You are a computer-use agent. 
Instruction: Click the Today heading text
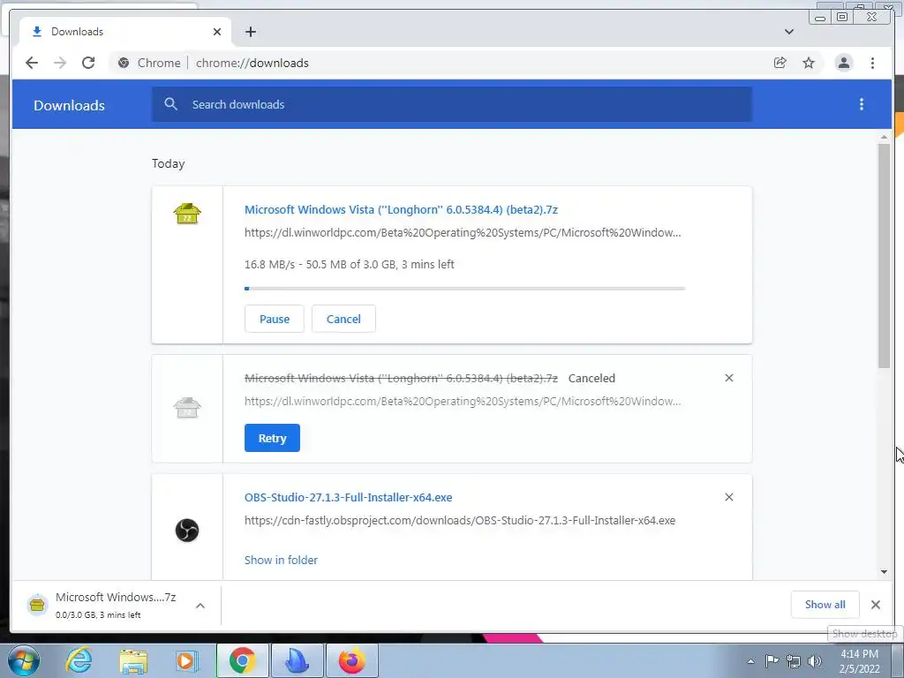pyautogui.click(x=169, y=163)
